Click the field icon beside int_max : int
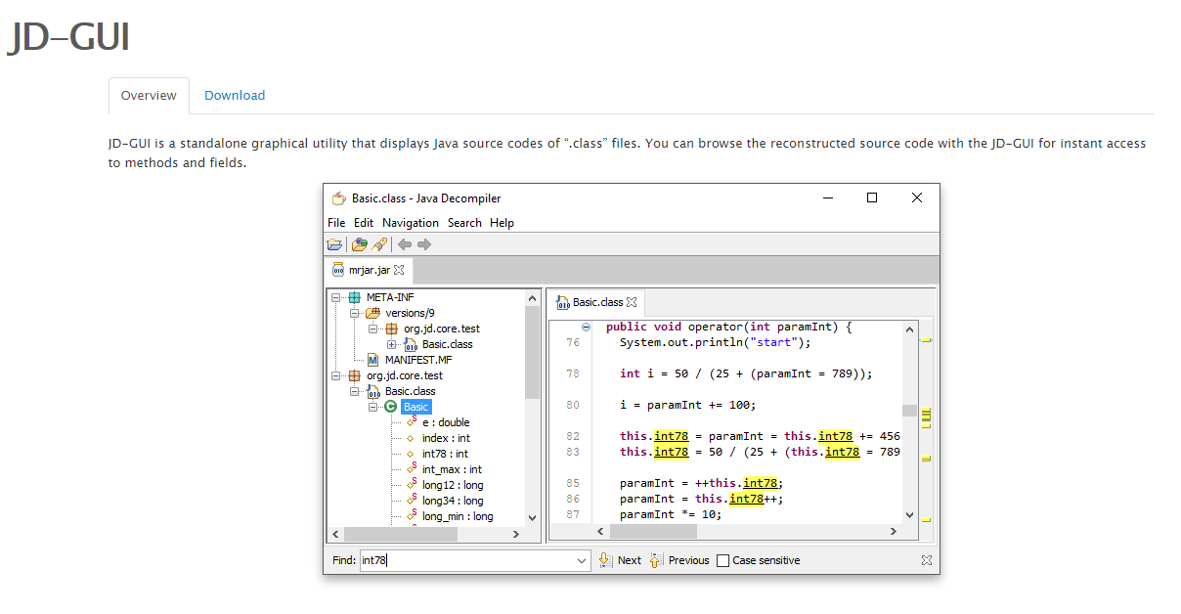The width and height of the screenshot is (1181, 614). 412,468
